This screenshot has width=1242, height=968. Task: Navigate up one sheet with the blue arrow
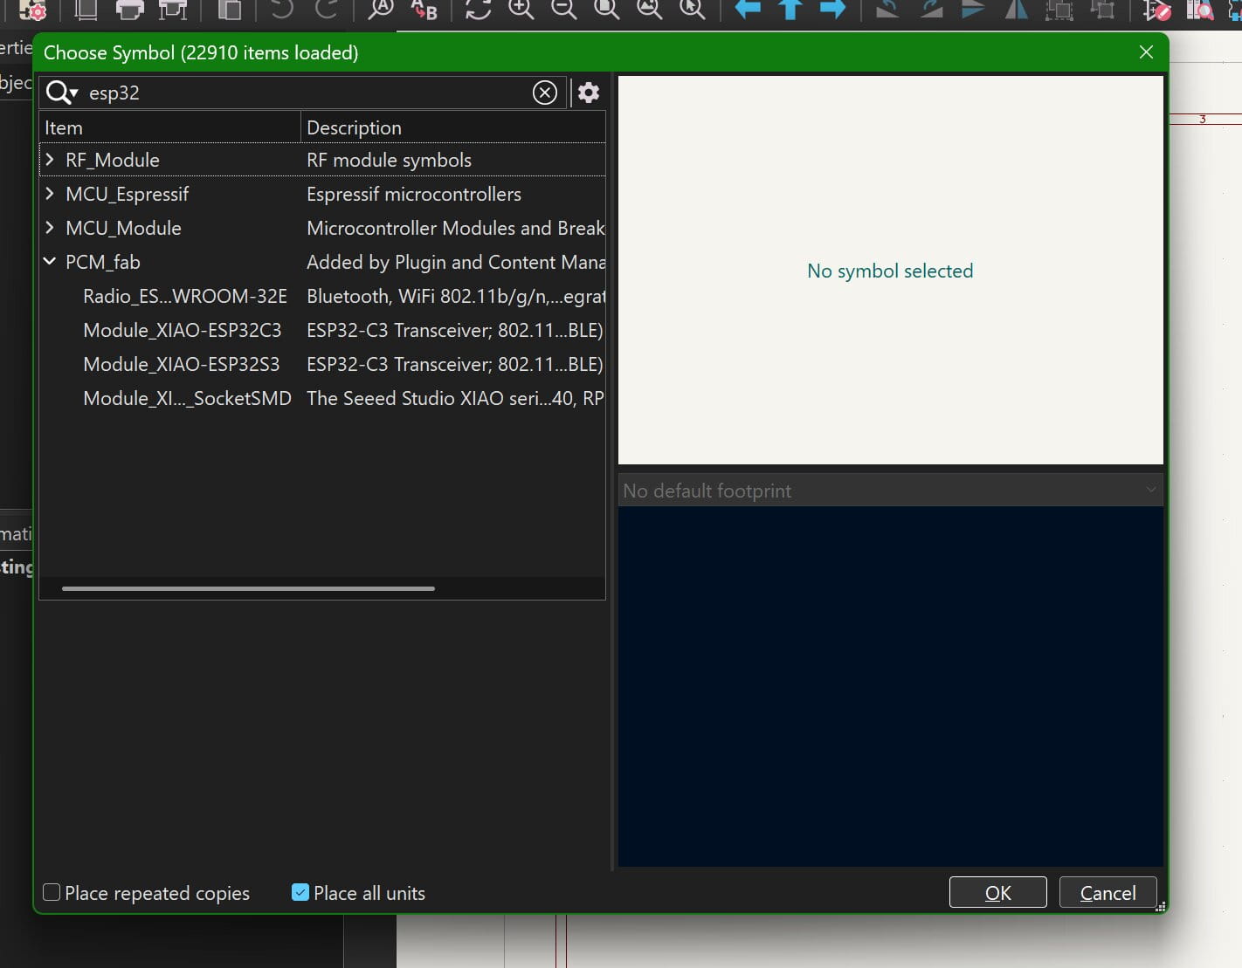pyautogui.click(x=790, y=10)
